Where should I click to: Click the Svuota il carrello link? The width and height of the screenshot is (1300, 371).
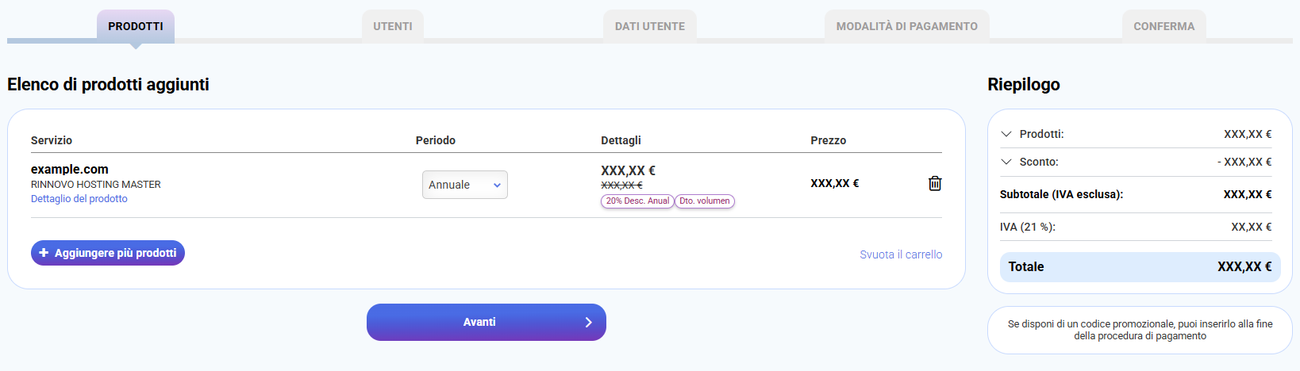pyautogui.click(x=901, y=254)
